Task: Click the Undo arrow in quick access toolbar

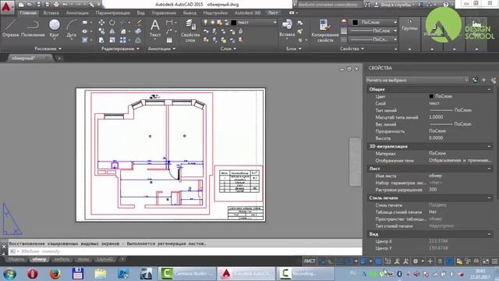Action: click(65, 5)
